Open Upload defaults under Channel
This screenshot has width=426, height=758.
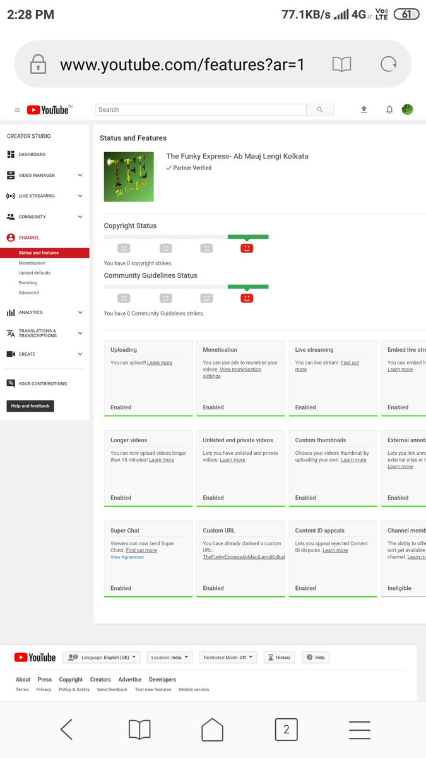pos(35,273)
